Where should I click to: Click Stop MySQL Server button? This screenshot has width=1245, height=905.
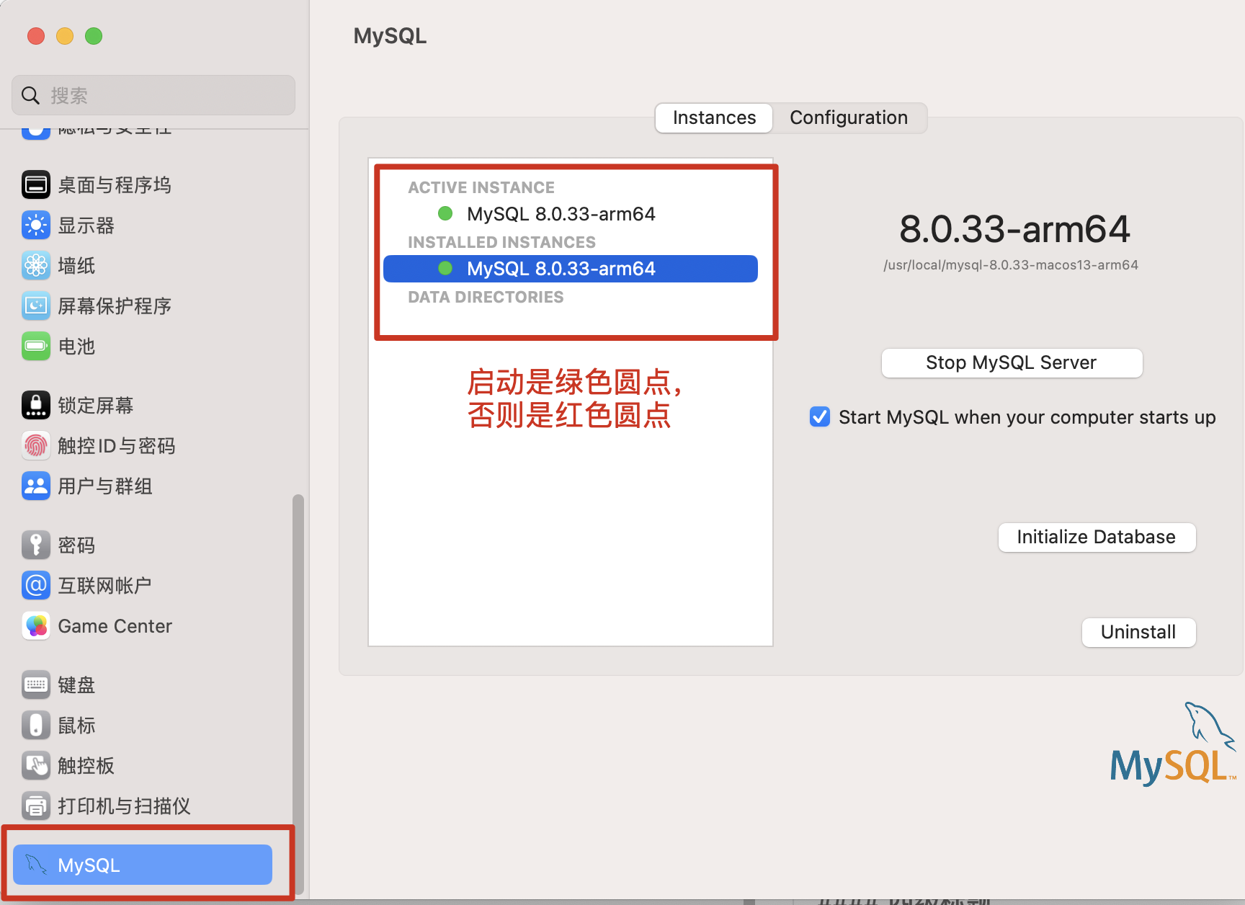(1012, 362)
